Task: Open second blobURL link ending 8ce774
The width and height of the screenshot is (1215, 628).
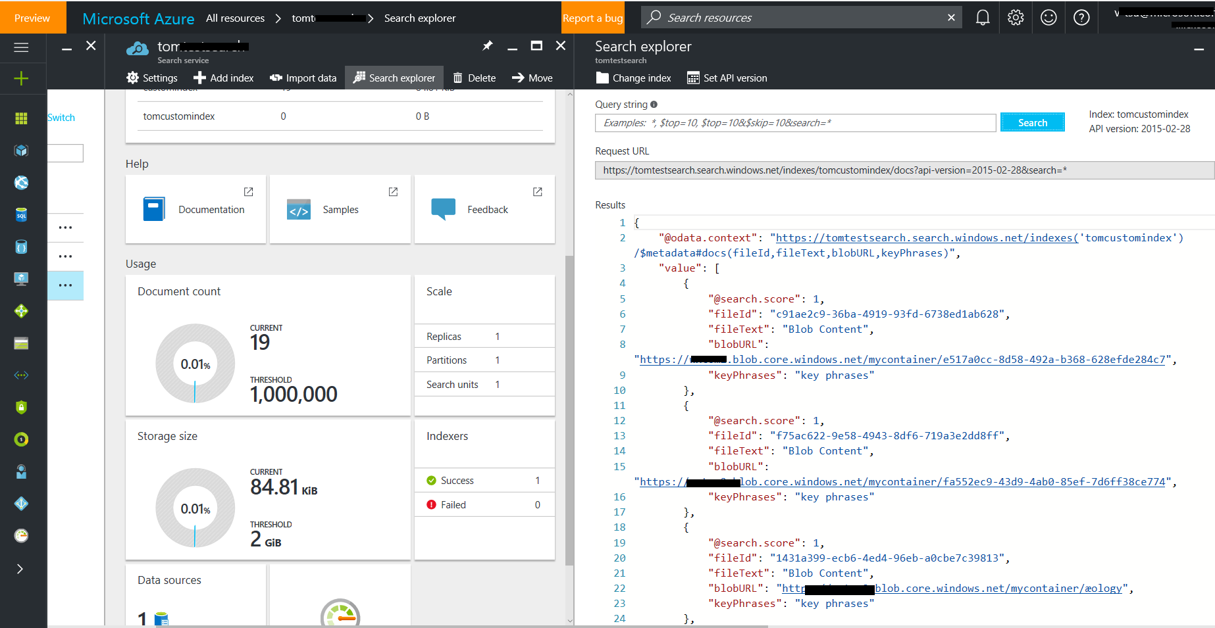Action: click(902, 482)
